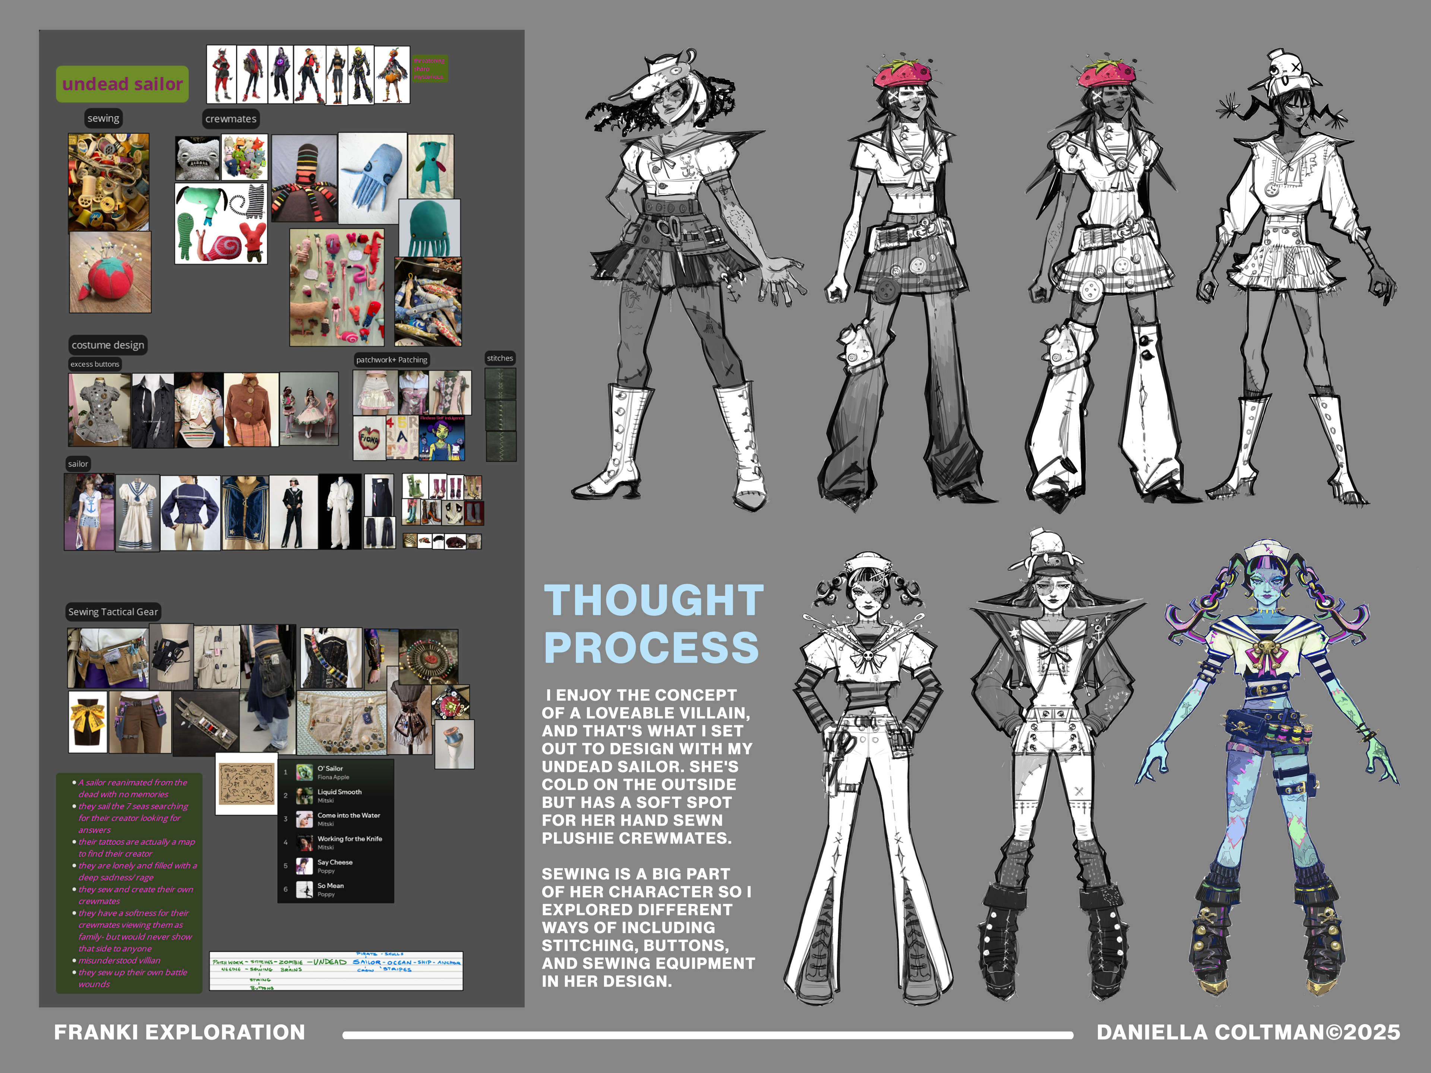The width and height of the screenshot is (1431, 1073).
Task: Click the Working for the Knife album art
Action: (x=304, y=843)
